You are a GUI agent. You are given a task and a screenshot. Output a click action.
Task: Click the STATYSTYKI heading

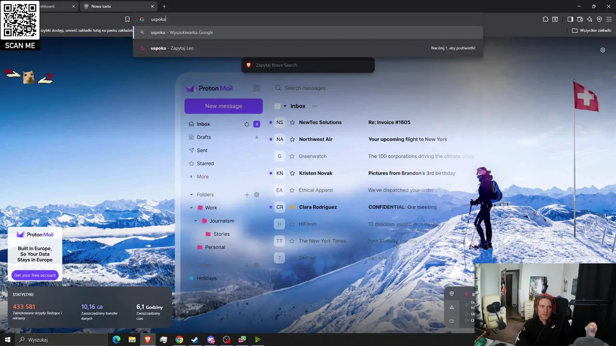tap(23, 295)
